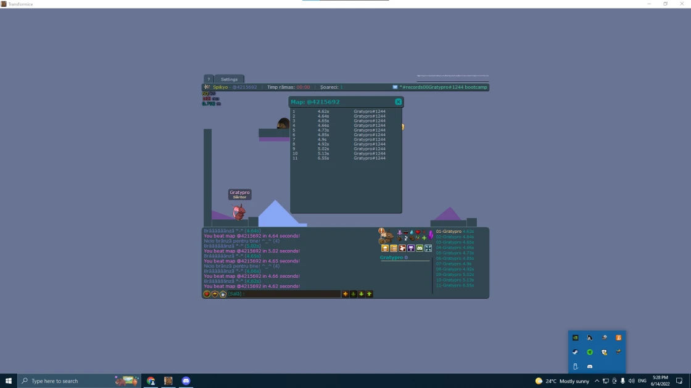The width and height of the screenshot is (691, 388).
Task: Click the Gratypro player name tag above mouse
Action: tap(240, 194)
